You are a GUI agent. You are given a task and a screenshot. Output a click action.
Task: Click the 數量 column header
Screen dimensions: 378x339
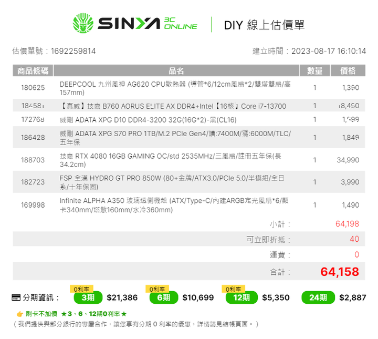point(314,71)
